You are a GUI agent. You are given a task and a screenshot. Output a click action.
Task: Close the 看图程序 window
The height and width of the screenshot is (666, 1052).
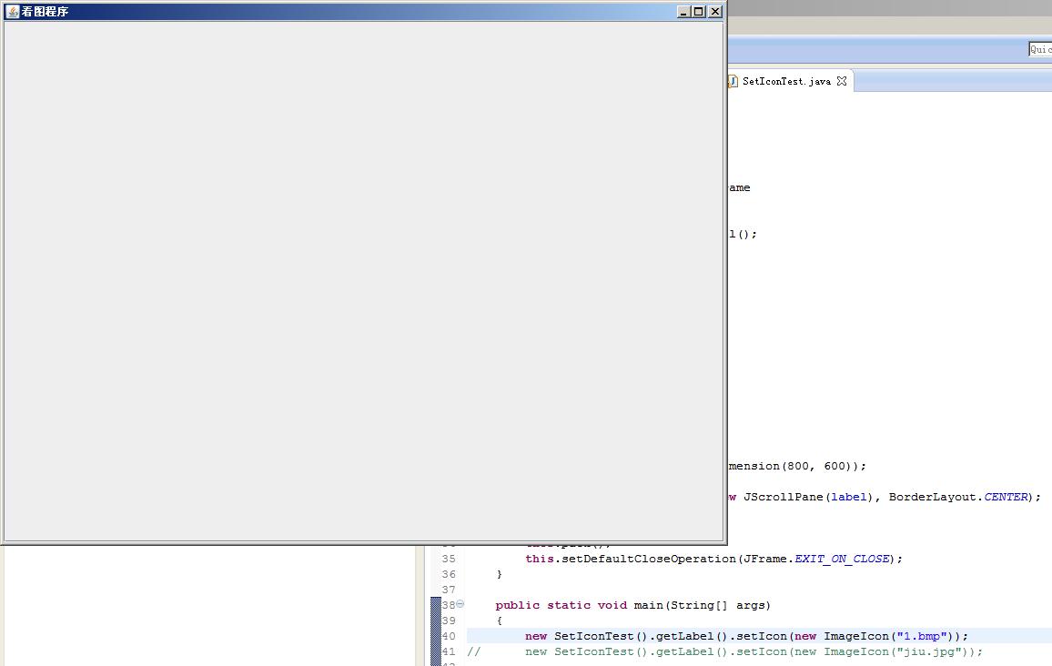(714, 12)
